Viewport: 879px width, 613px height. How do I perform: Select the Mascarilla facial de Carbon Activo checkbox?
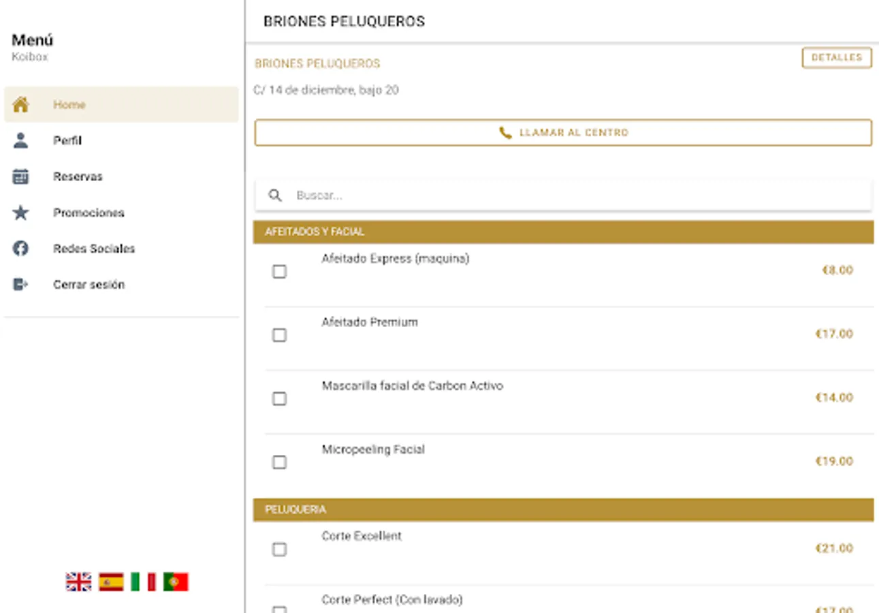[279, 398]
